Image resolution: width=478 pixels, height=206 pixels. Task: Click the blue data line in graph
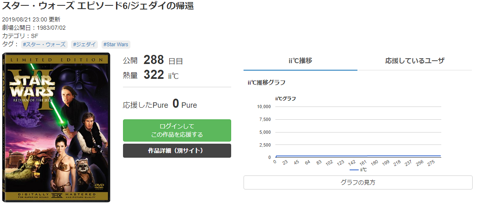click(x=357, y=156)
